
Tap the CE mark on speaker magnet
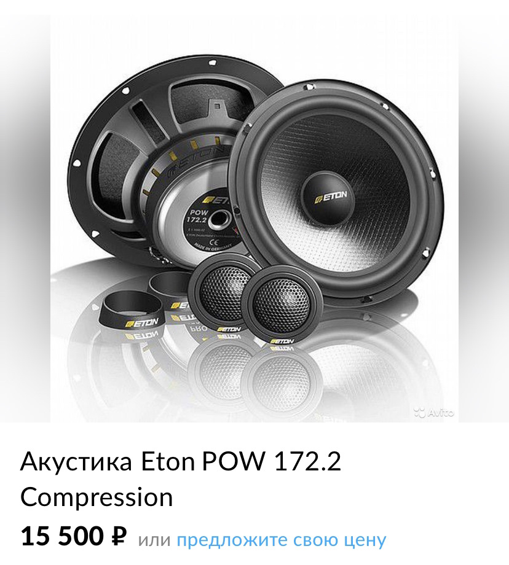(x=213, y=241)
